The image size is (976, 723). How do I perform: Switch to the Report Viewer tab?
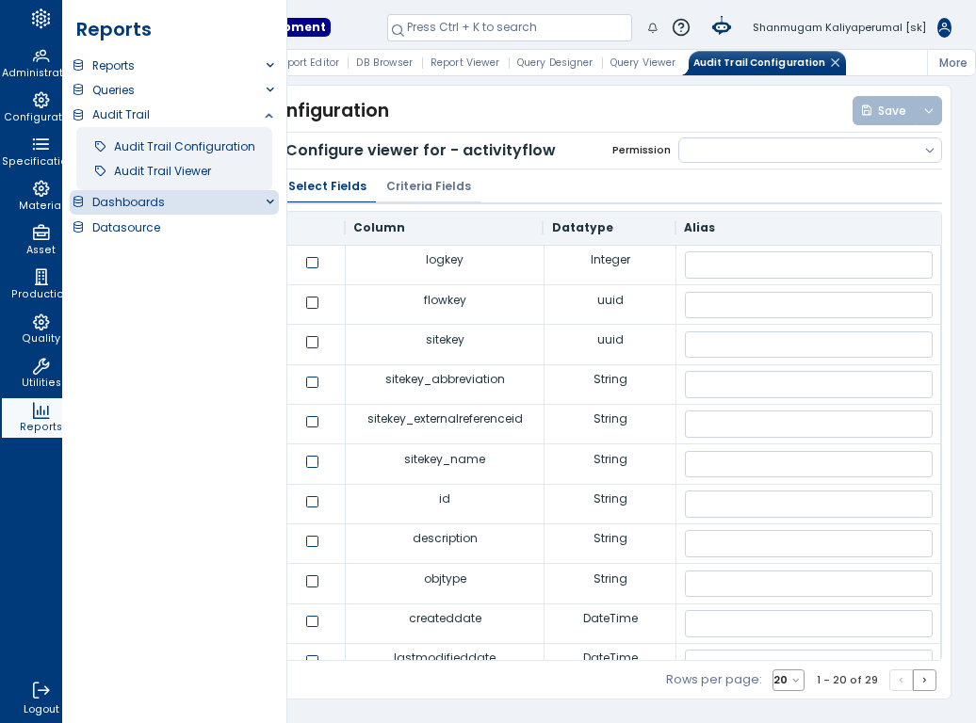[464, 62]
